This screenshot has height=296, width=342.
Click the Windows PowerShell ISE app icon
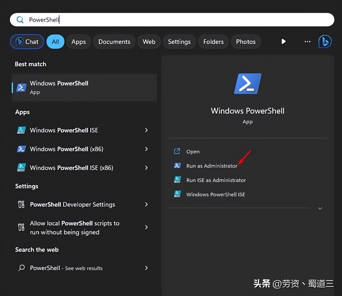click(x=21, y=130)
